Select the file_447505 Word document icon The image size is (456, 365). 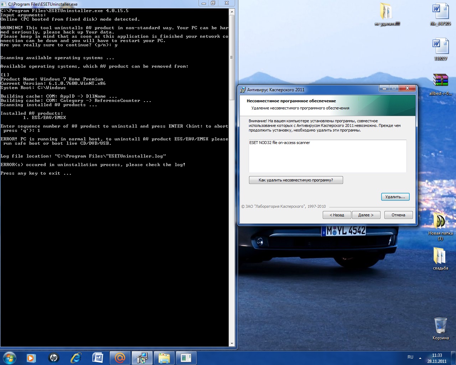pyautogui.click(x=440, y=15)
